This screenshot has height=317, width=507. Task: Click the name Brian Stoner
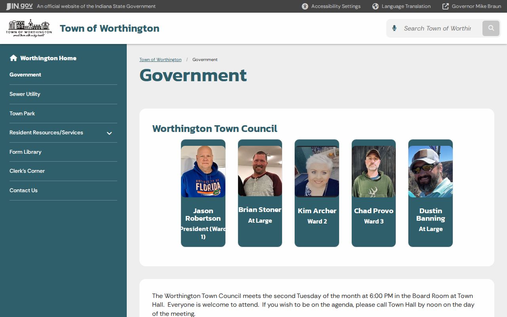point(260,210)
